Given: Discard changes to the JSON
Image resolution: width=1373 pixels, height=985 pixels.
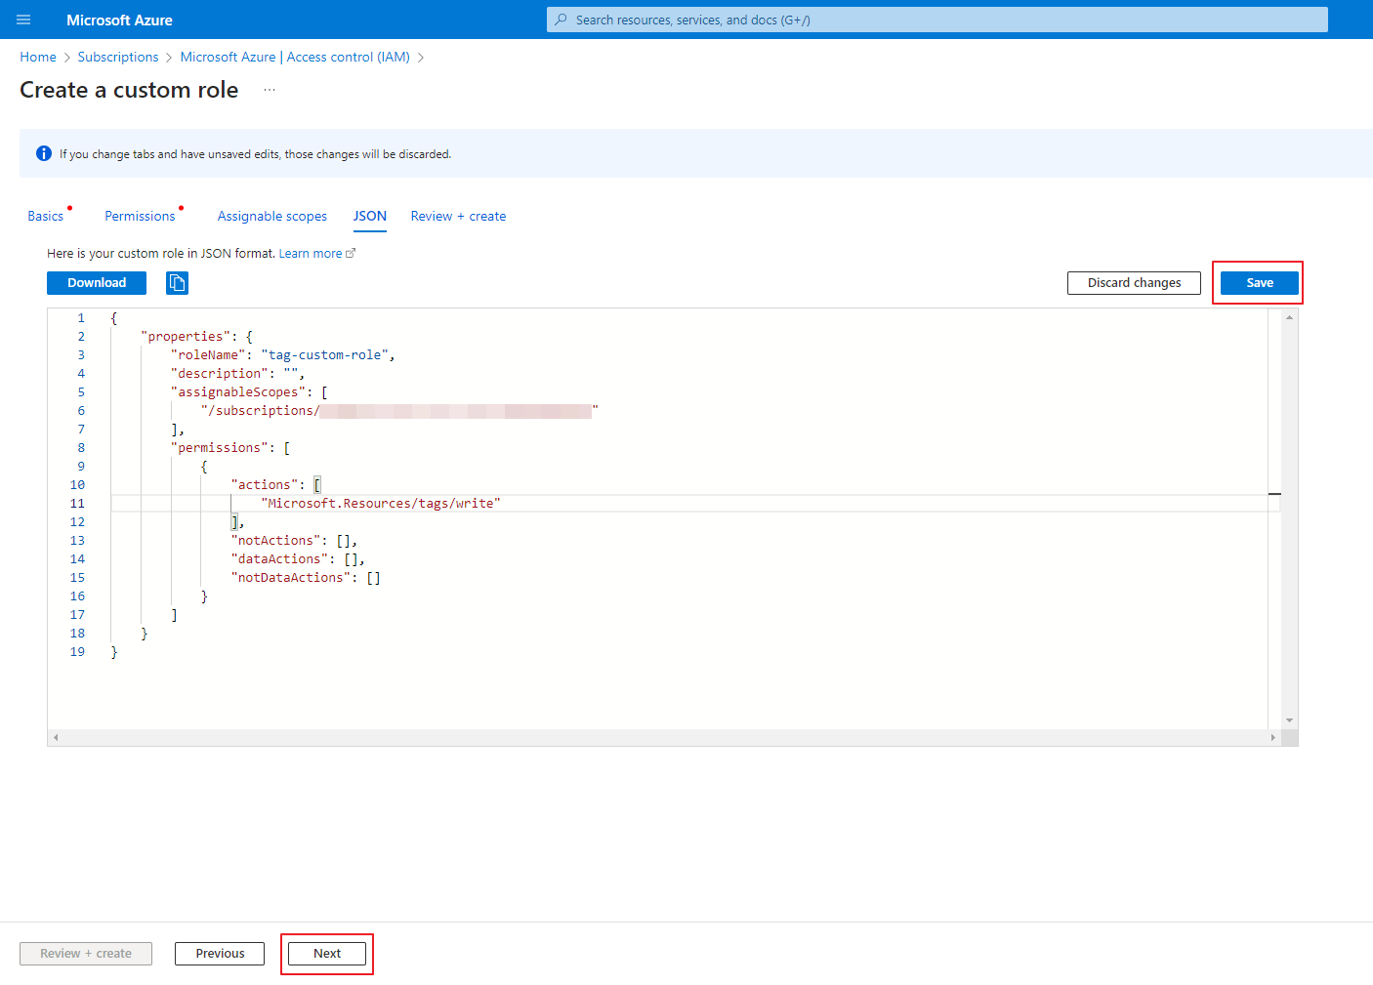Looking at the screenshot, I should (1134, 283).
